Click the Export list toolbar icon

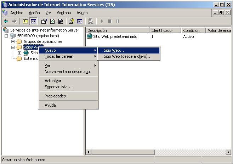point(61,21)
